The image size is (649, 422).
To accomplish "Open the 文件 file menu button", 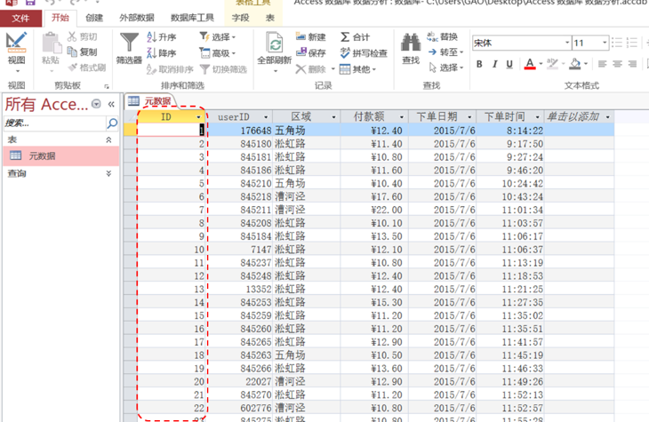I will [x=20, y=18].
